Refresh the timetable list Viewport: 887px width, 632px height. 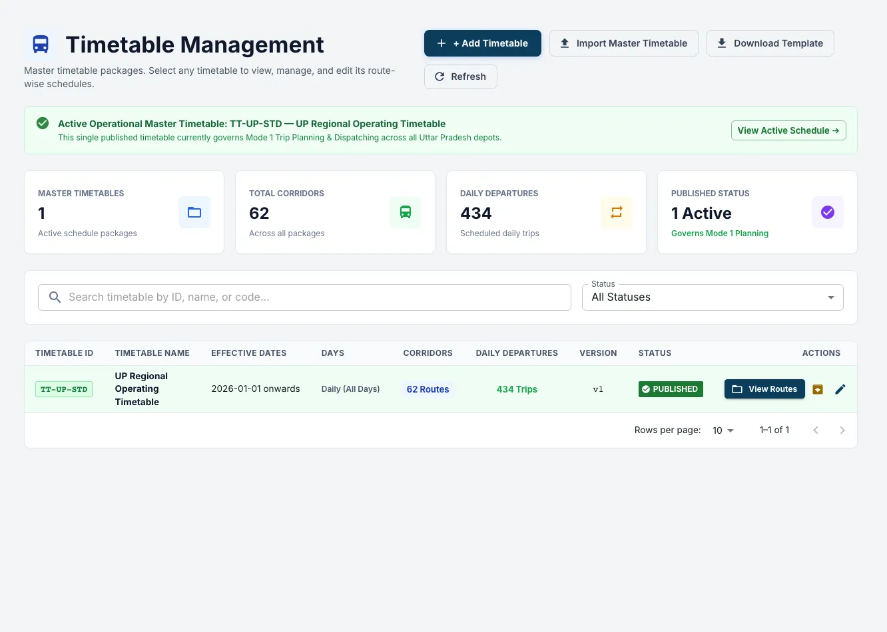[x=461, y=77]
